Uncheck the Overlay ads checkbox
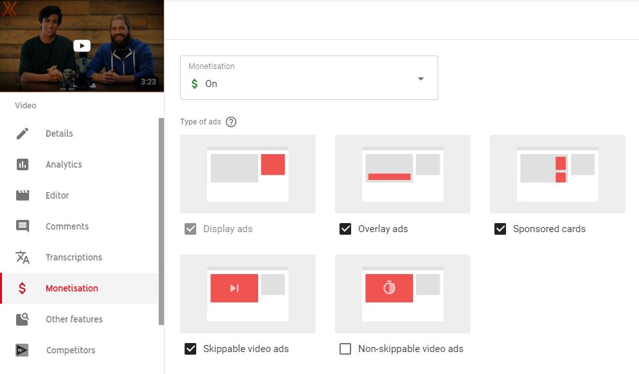The height and width of the screenshot is (374, 639). pyautogui.click(x=345, y=229)
